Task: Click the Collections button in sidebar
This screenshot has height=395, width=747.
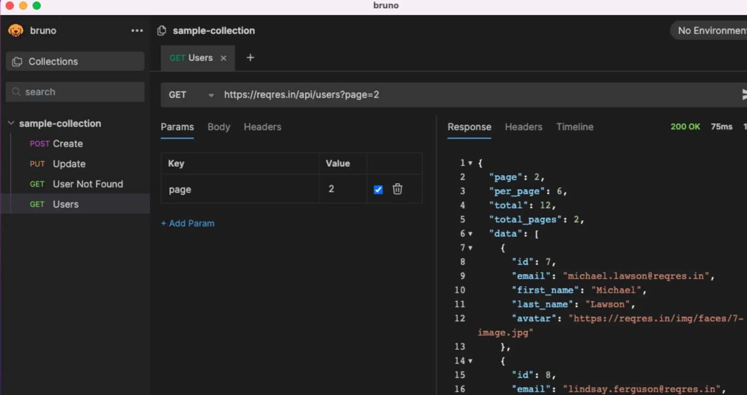Action: (x=75, y=61)
